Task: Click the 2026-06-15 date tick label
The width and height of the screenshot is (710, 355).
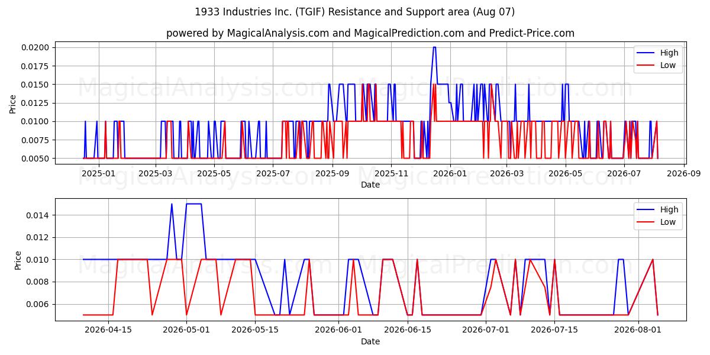Action: [407, 330]
